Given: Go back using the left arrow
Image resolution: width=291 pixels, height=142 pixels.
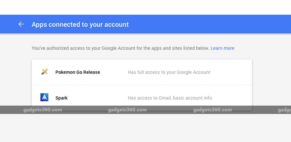Looking at the screenshot, I should point(21,24).
